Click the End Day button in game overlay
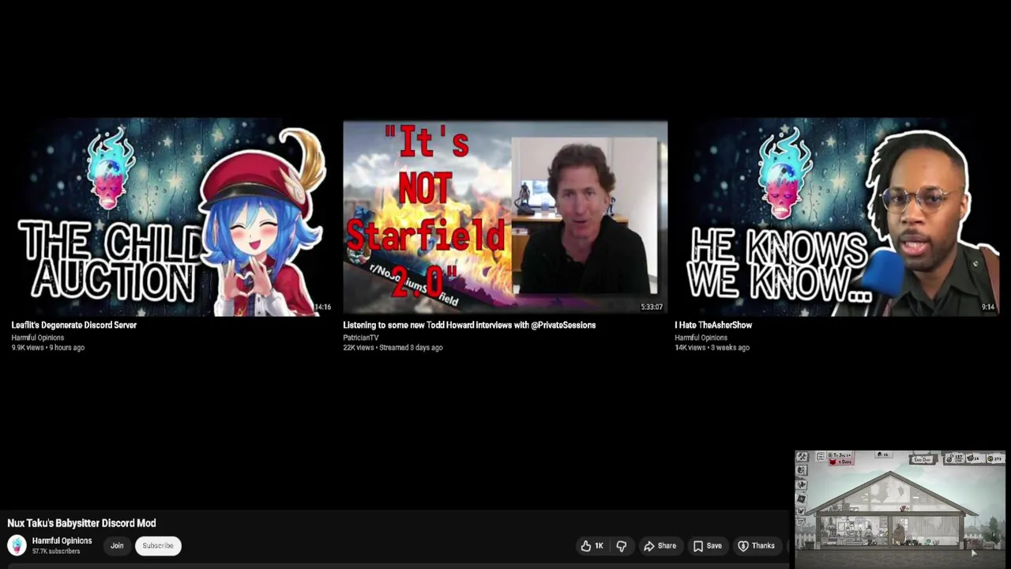Screen dimensions: 1011x569 pos(923,459)
